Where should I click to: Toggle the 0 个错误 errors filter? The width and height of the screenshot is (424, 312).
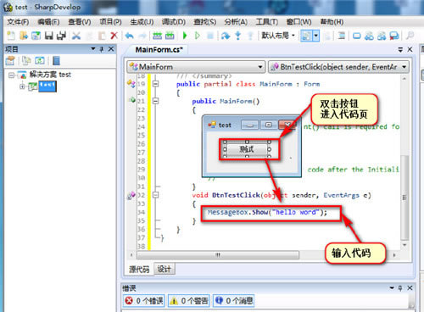tap(144, 301)
